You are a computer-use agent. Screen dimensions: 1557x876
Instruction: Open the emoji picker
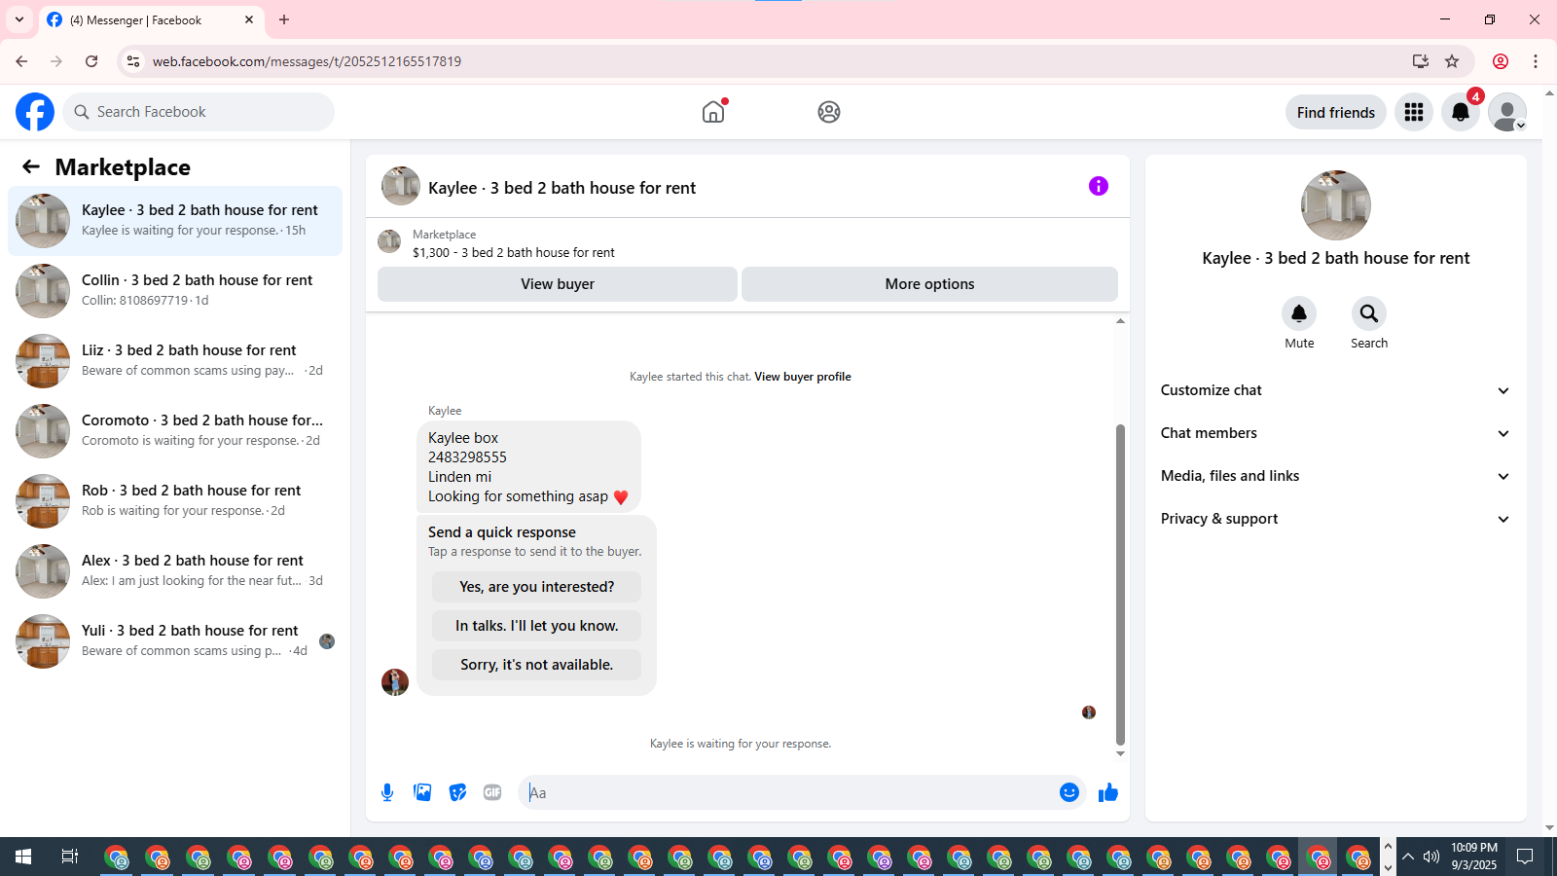point(1069,792)
